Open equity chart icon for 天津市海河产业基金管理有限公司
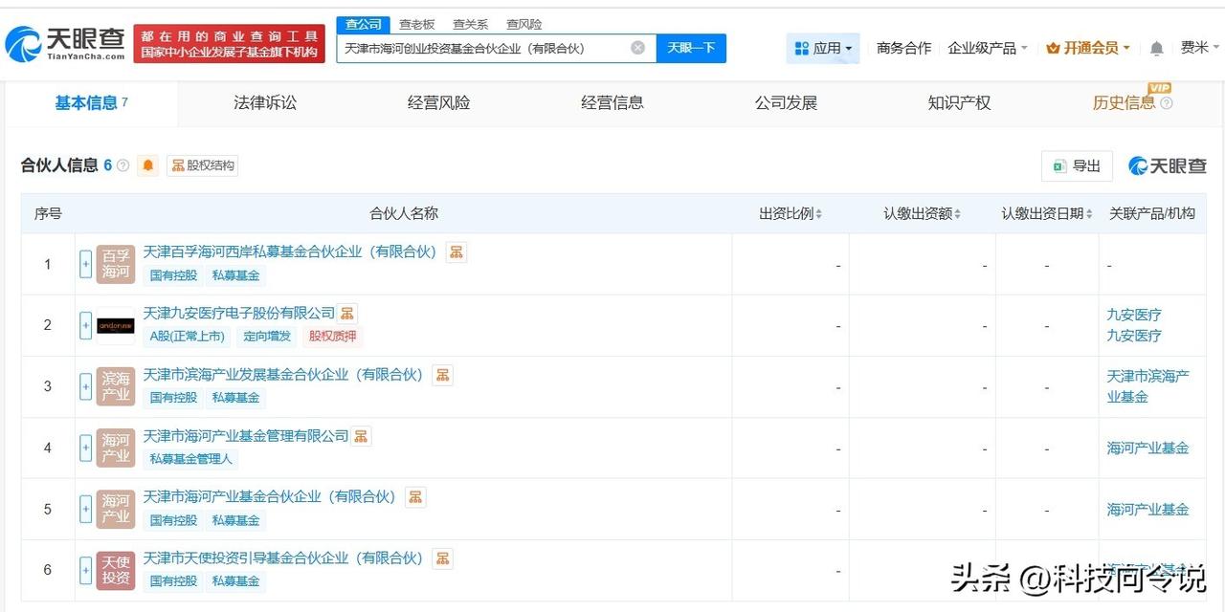The height and width of the screenshot is (612, 1225). click(x=361, y=436)
